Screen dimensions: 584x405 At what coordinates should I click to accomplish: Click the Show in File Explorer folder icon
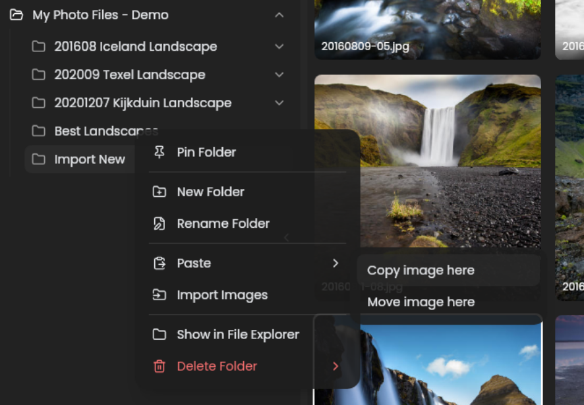click(x=159, y=335)
